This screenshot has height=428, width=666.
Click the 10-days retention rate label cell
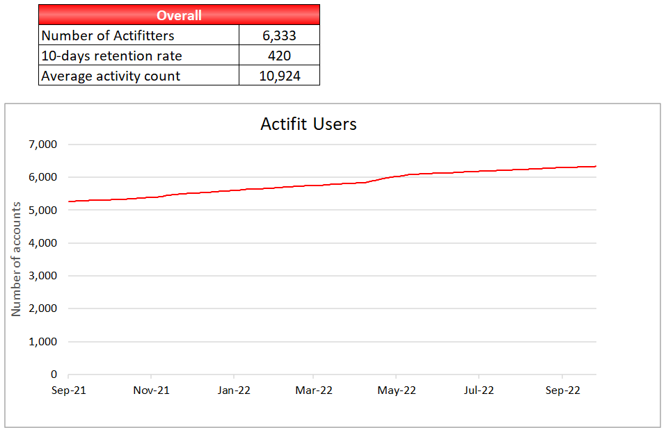(x=139, y=56)
